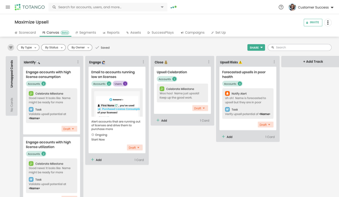Click Accounts badge on Email to accounts card

[101, 83]
